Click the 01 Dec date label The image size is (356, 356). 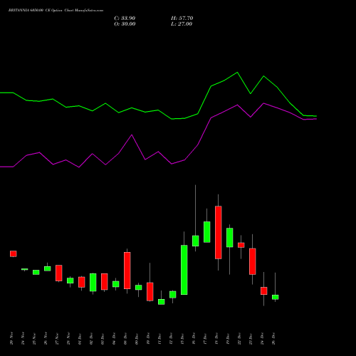click(x=80, y=339)
